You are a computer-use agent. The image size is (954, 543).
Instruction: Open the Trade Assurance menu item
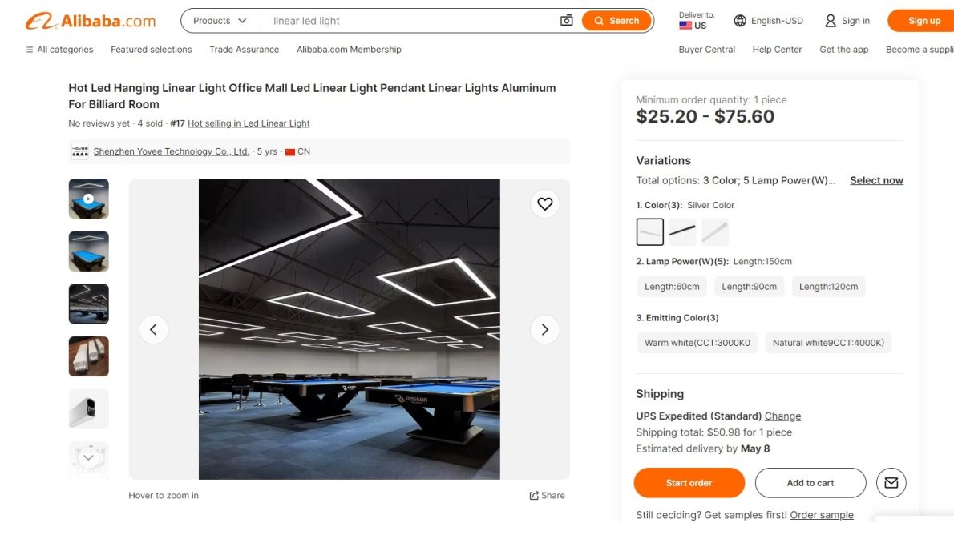pyautogui.click(x=244, y=49)
